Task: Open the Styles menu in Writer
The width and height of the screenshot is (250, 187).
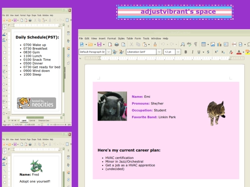Action: (121, 38)
